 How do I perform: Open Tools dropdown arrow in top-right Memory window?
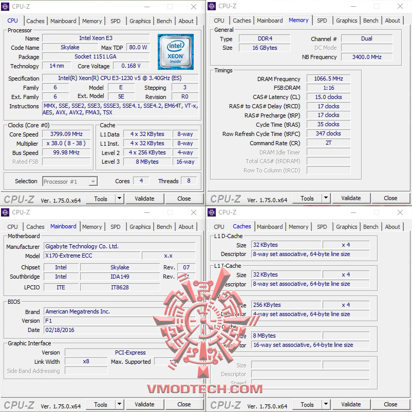point(326,198)
